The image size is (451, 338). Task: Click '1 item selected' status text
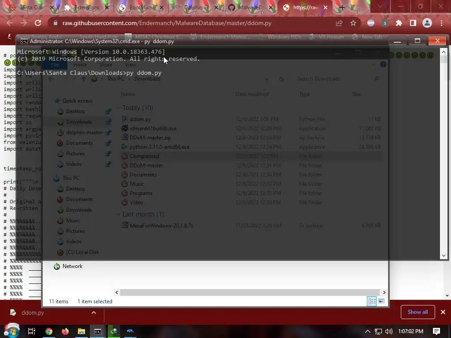[x=95, y=301]
